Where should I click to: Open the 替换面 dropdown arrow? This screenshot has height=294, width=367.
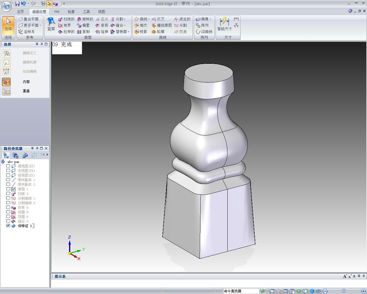(128, 32)
